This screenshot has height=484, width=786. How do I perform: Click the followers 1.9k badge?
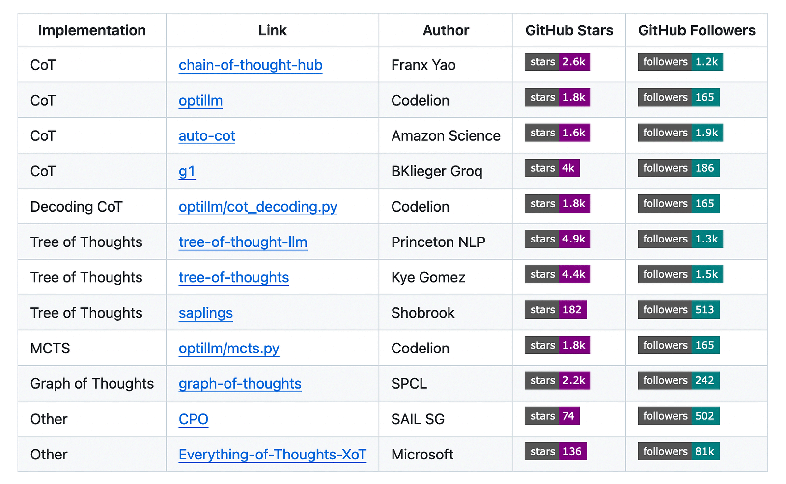pyautogui.click(x=680, y=133)
